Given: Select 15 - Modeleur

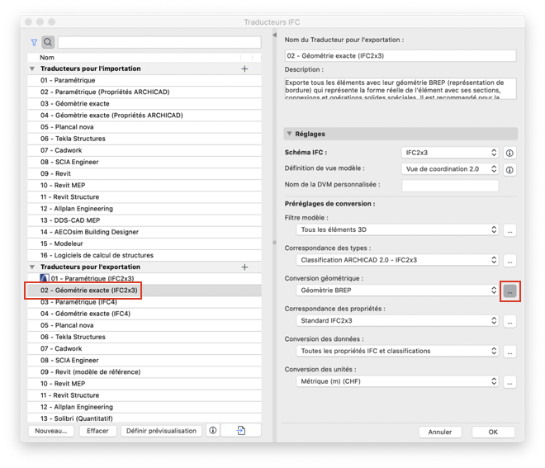Looking at the screenshot, I should (x=145, y=243).
